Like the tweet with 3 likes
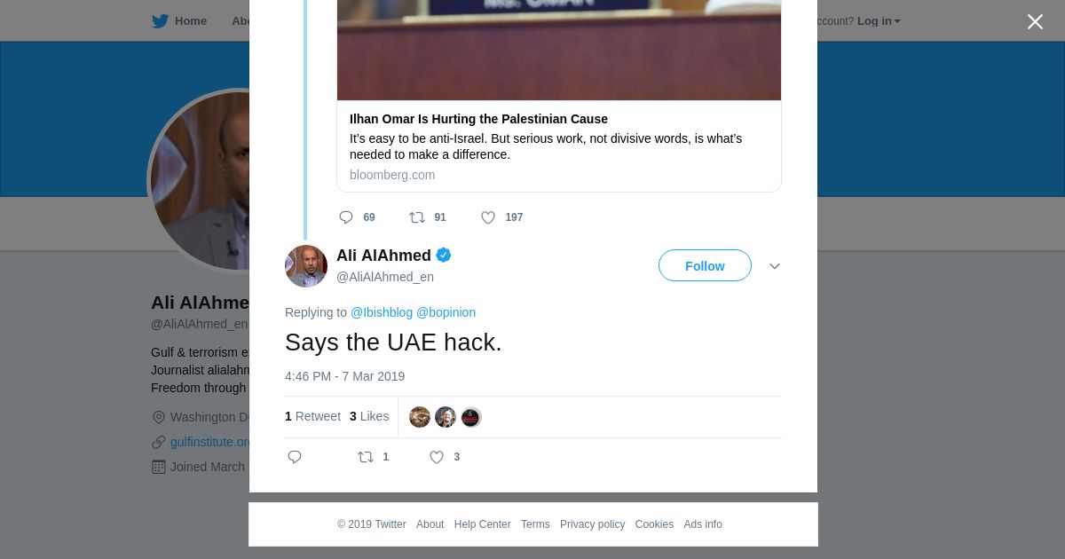The height and width of the screenshot is (559, 1065). [x=437, y=457]
